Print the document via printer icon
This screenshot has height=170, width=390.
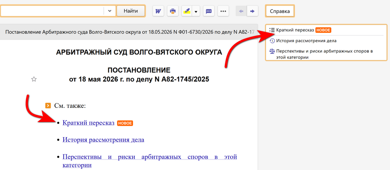[173, 11]
